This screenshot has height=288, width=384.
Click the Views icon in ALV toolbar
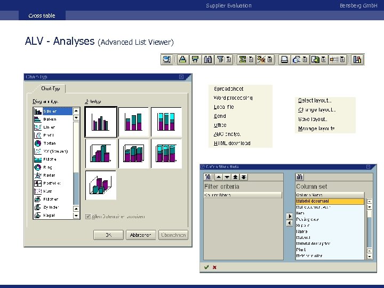(297, 60)
